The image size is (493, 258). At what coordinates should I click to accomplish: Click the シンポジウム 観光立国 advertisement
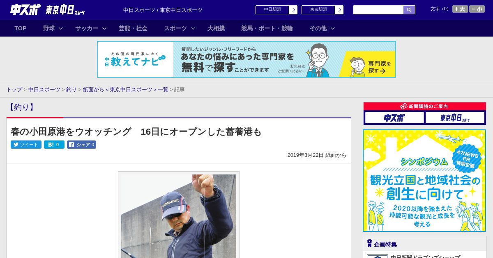[424, 181]
